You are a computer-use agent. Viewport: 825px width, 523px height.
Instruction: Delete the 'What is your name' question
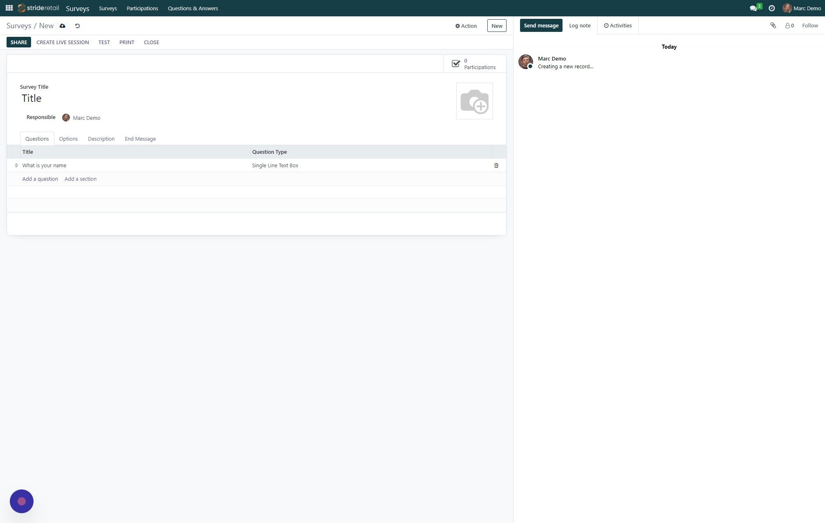tap(496, 165)
